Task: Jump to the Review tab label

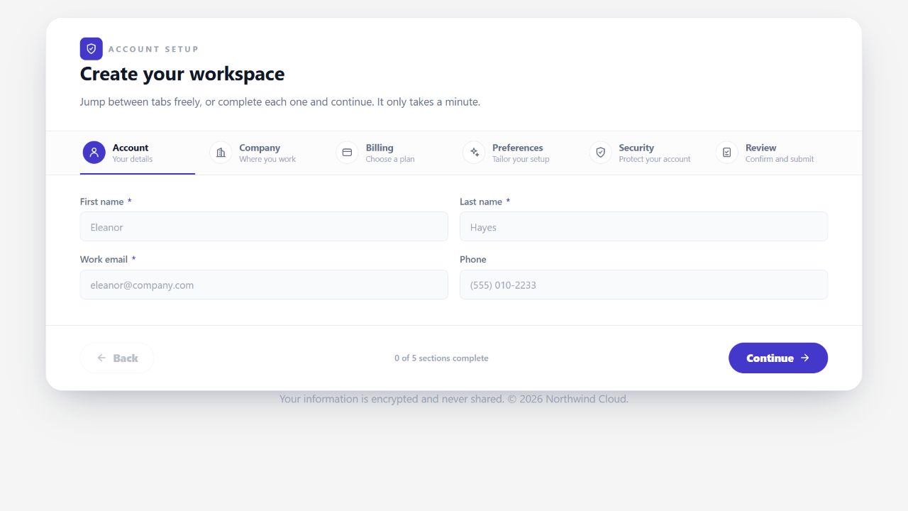Action: coord(761,148)
